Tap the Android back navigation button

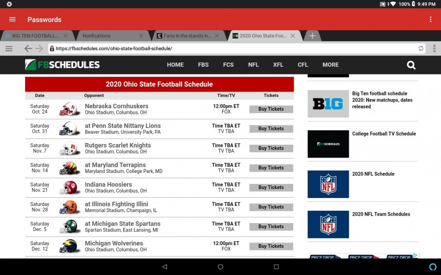click(x=165, y=267)
